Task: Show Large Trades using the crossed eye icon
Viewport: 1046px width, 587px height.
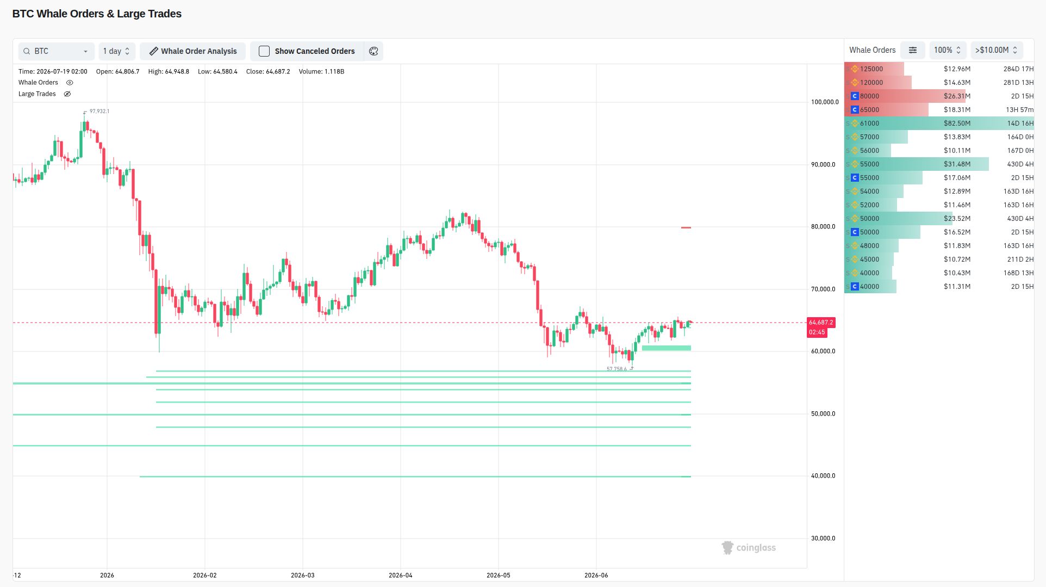Action: click(x=67, y=94)
